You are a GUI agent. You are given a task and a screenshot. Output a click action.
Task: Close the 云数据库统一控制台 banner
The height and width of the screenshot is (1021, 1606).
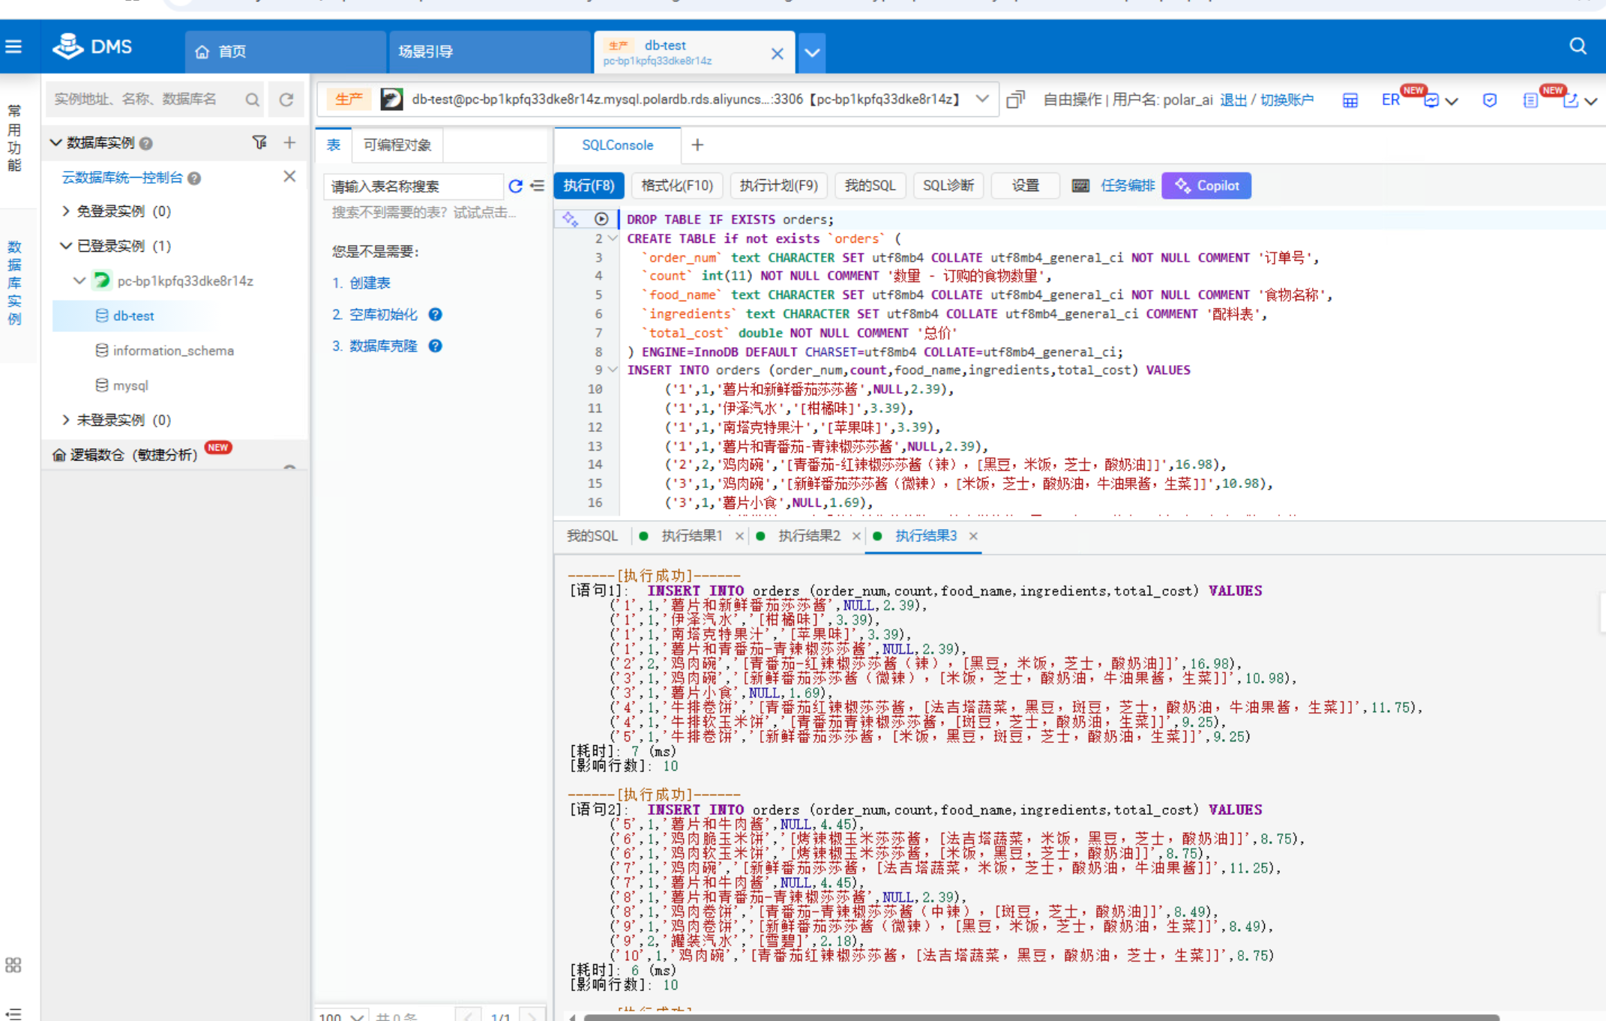[289, 176]
